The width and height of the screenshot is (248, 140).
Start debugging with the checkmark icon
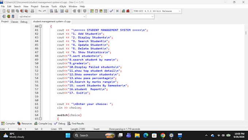111,11
